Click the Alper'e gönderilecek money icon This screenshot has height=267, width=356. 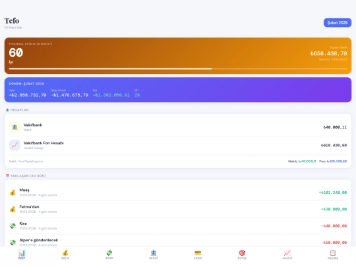(13, 243)
